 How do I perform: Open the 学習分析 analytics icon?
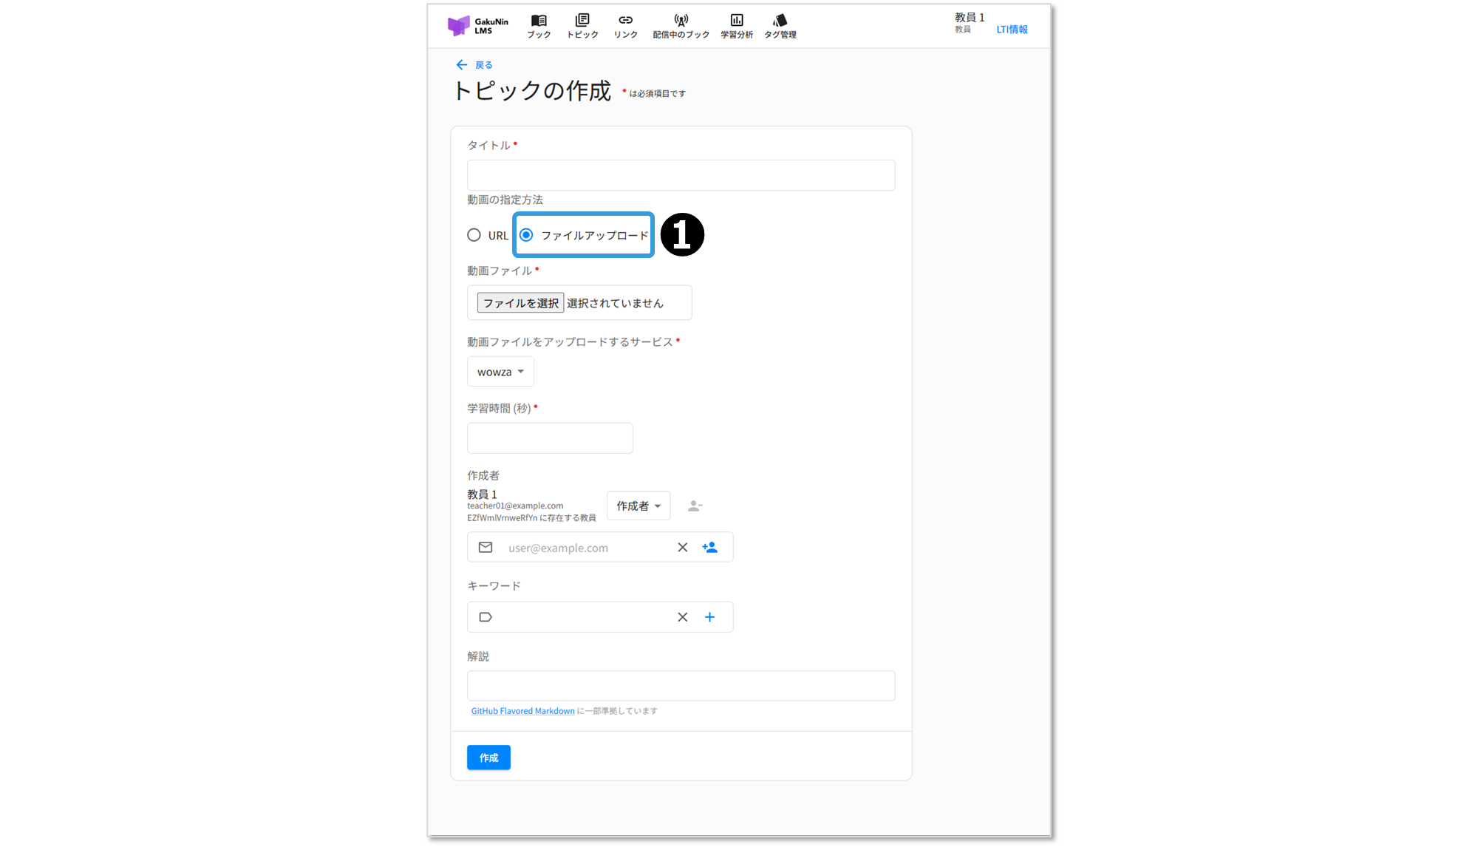coord(736,21)
